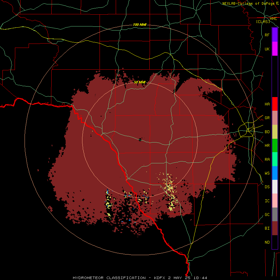Click the DS legend label
This screenshot has height=280, width=280.
(x=267, y=187)
